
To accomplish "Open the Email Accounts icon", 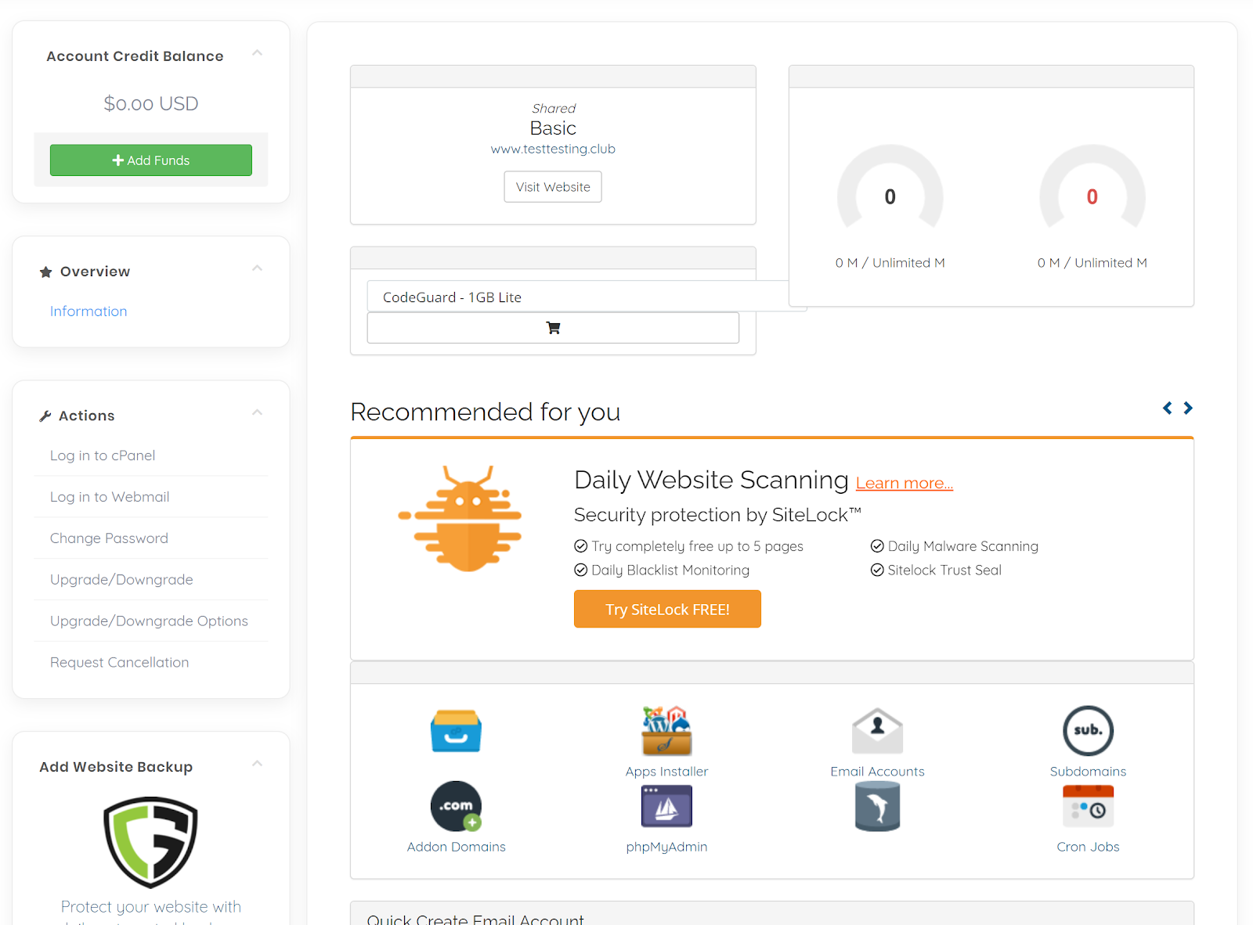I will tap(877, 731).
